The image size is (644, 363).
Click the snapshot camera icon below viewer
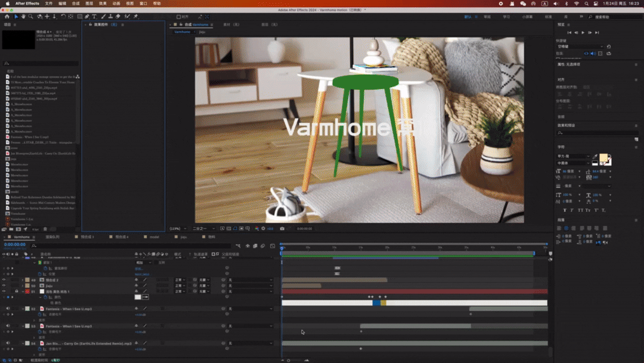tap(282, 229)
